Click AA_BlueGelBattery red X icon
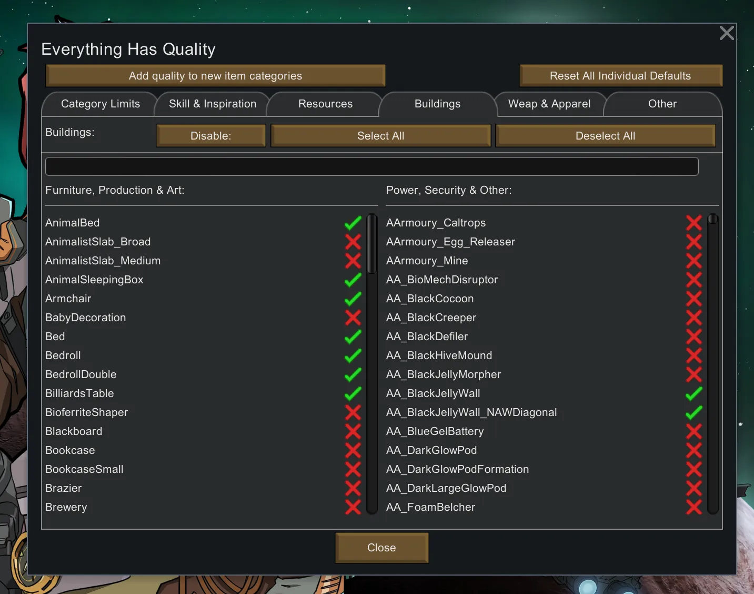The image size is (754, 594). [x=693, y=431]
